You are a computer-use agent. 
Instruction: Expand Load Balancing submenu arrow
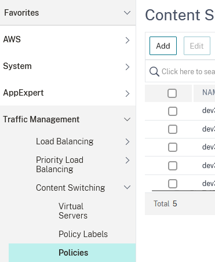127,141
